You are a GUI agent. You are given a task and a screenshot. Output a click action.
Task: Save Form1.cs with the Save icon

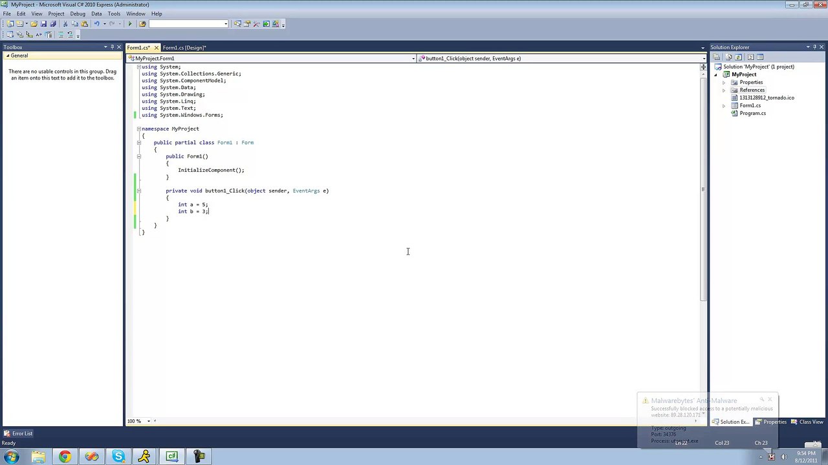point(43,24)
